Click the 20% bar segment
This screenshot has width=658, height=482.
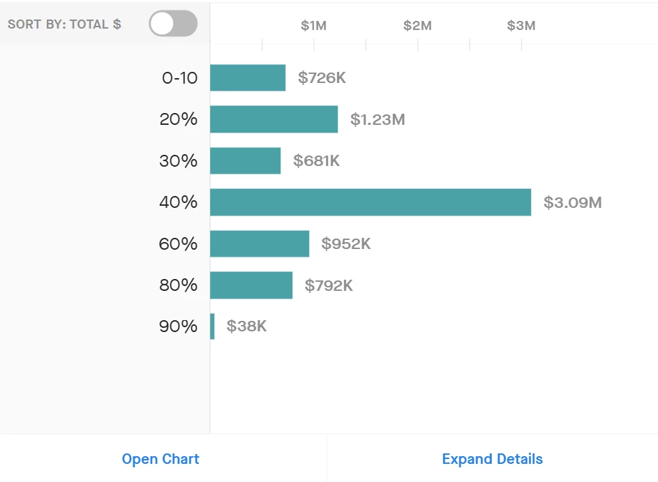click(274, 119)
